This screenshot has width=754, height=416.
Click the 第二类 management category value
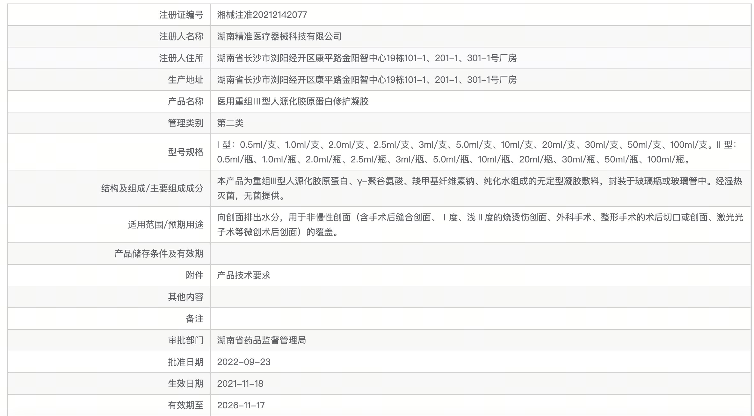[230, 123]
